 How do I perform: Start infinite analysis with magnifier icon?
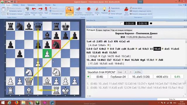tap(70, 9)
